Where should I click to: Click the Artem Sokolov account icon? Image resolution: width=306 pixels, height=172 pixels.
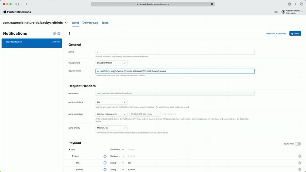point(283,12)
